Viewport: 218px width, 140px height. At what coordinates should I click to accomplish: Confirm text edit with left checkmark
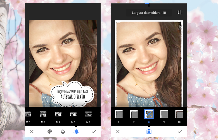coord(94,132)
